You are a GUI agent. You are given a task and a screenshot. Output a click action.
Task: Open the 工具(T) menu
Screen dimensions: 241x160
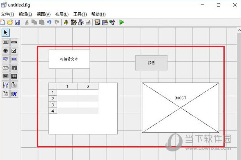80,14
